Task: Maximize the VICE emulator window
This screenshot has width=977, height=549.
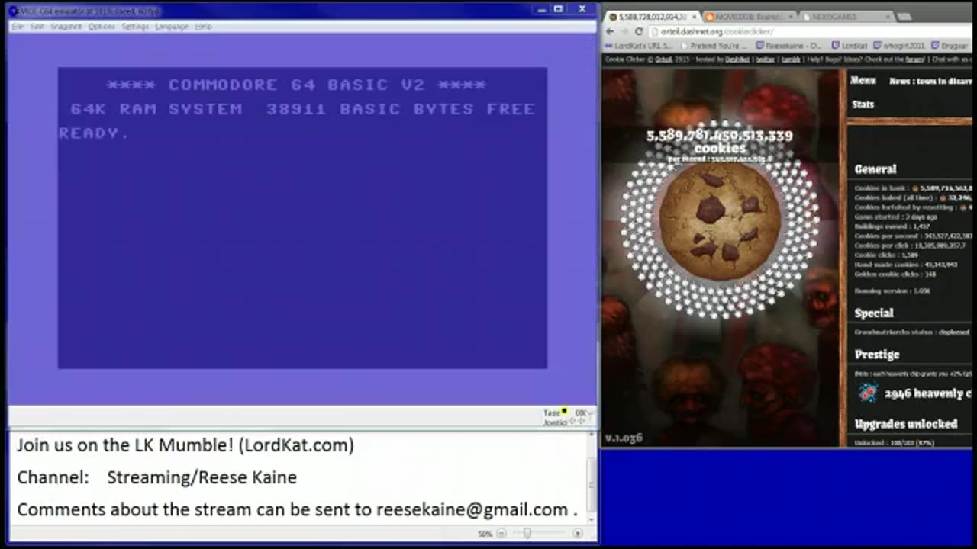Action: [558, 9]
